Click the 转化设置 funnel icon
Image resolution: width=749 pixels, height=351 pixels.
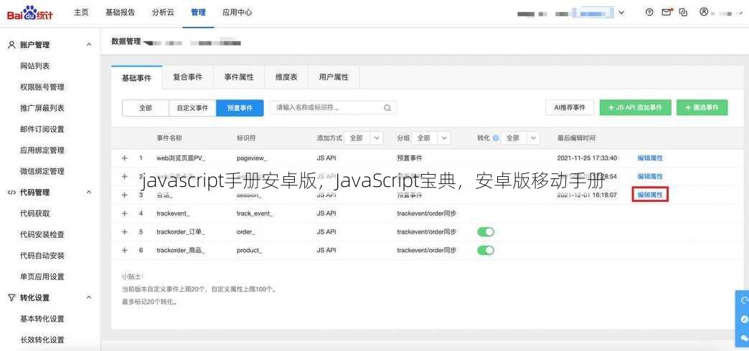pos(12,297)
